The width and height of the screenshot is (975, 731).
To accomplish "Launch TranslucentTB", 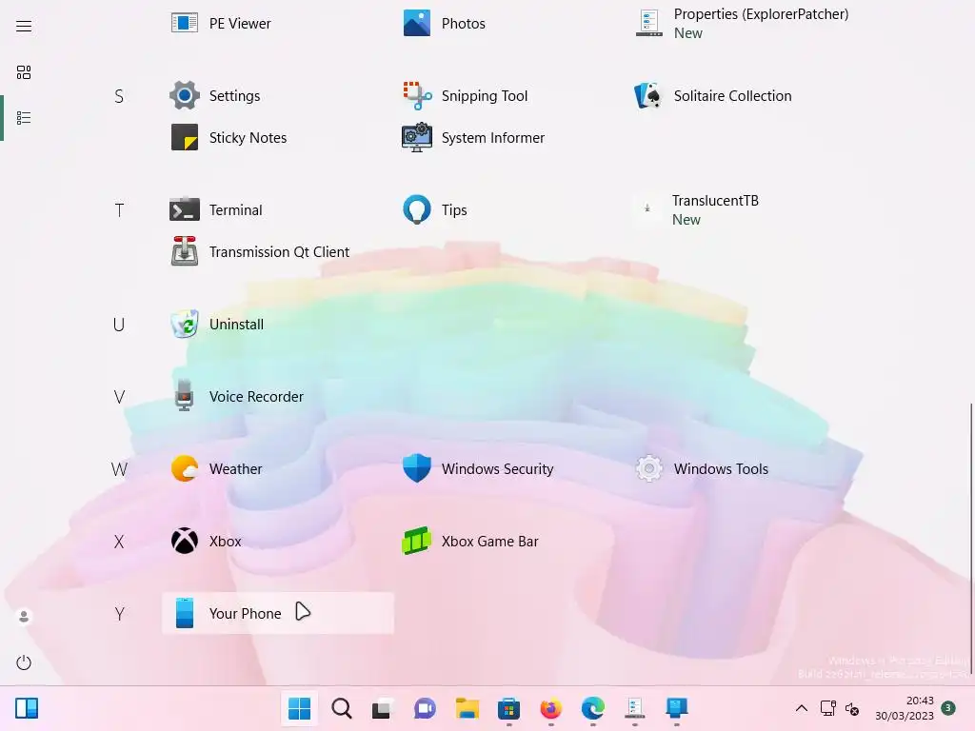I will 743,210.
